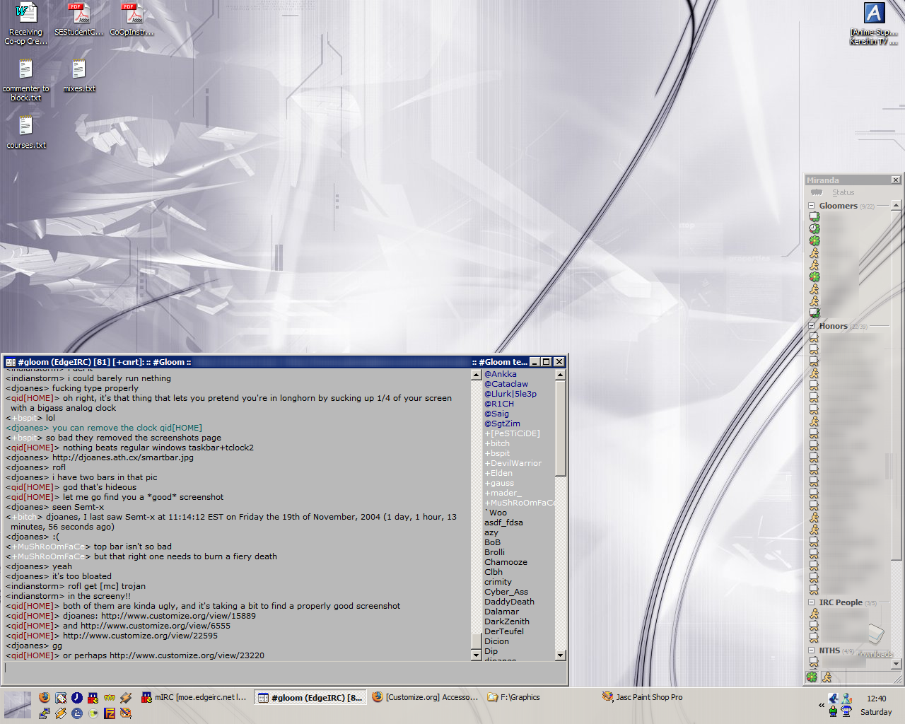Switch to the Customize.org Firefox taskbar window
The width and height of the screenshot is (905, 724).
pos(424,697)
